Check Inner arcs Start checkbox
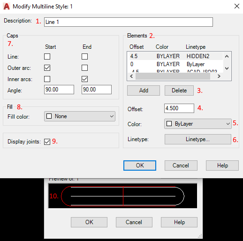 [47, 79]
